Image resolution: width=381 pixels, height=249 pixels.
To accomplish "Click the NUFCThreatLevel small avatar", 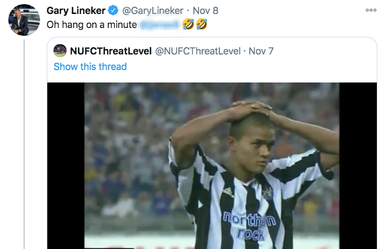I will pyautogui.click(x=60, y=50).
